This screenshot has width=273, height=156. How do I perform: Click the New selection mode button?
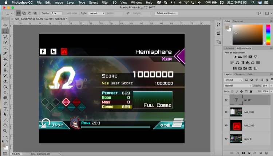(19, 13)
